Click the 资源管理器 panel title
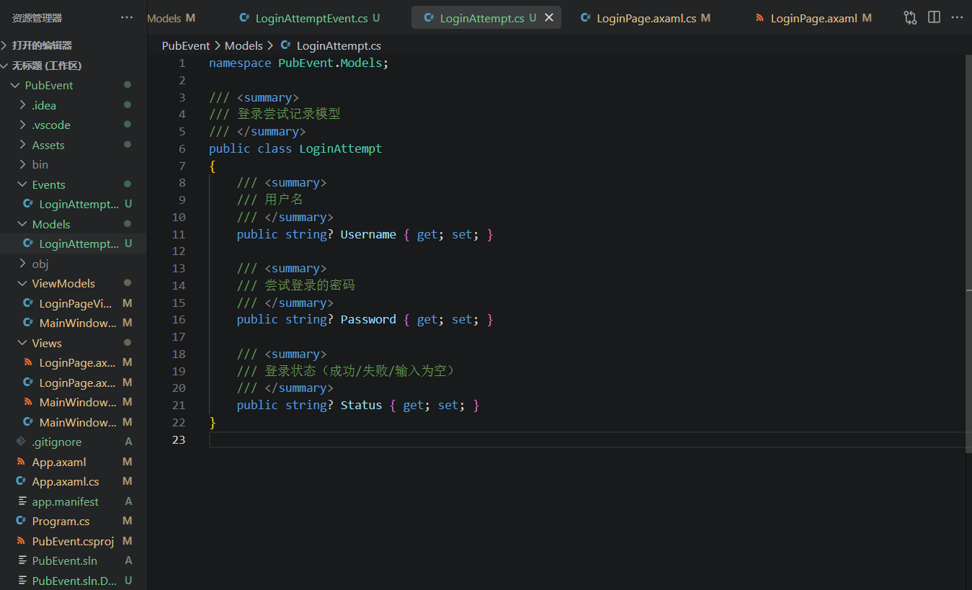Screen dimensions: 972x590 (37, 18)
